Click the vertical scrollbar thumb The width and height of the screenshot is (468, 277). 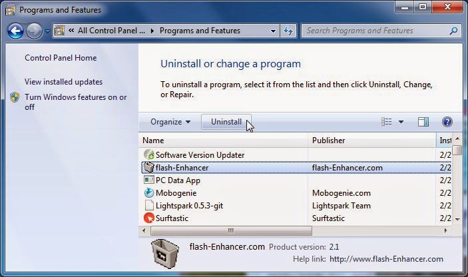457,150
